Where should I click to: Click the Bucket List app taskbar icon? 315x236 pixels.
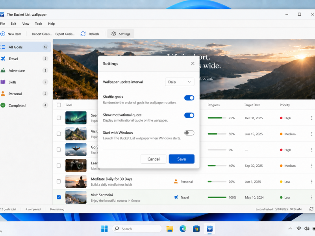point(209,229)
